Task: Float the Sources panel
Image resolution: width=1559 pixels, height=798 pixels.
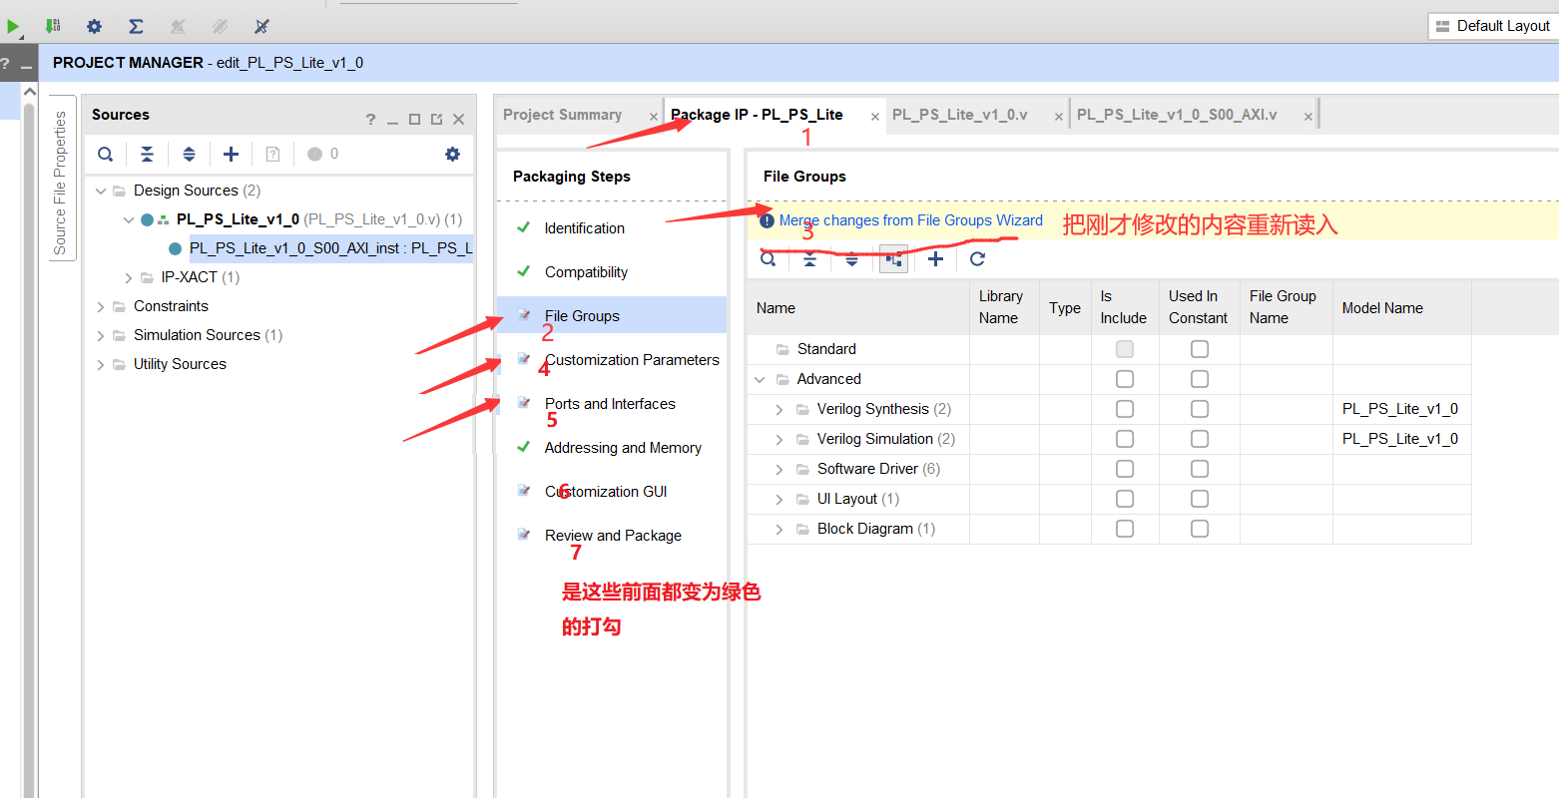Action: 436,119
